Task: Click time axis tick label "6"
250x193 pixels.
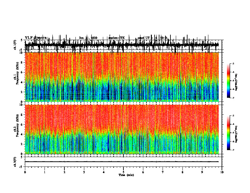Action: (x=143, y=172)
